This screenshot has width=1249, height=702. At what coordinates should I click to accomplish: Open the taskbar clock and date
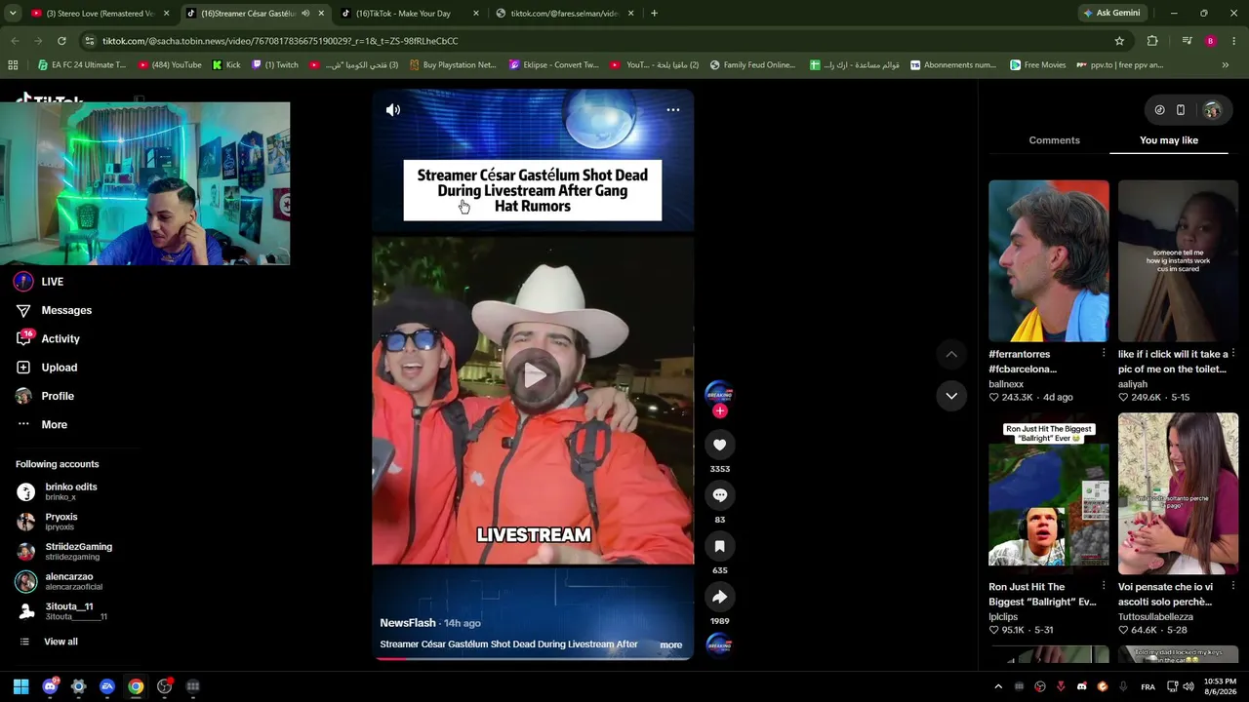[x=1220, y=686]
